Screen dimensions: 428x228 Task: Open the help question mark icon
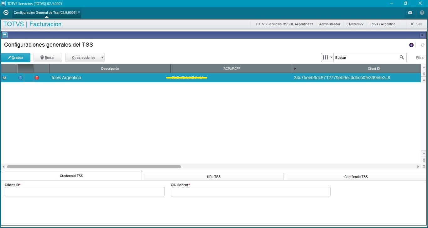[x=422, y=13]
